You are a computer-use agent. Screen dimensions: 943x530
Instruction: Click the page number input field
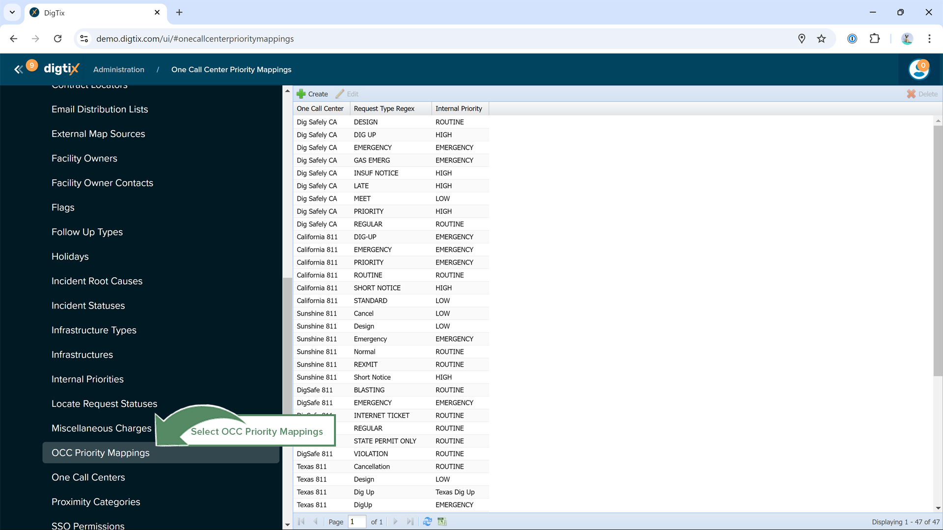click(357, 522)
